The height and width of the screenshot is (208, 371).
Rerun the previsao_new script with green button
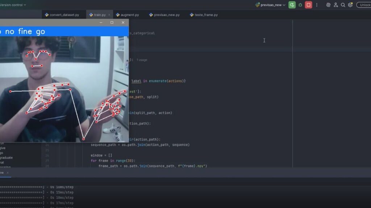(x=292, y=5)
